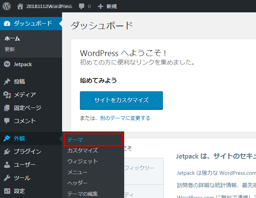
Task: Click the WordPress logo icon
Action: (x=7, y=6)
